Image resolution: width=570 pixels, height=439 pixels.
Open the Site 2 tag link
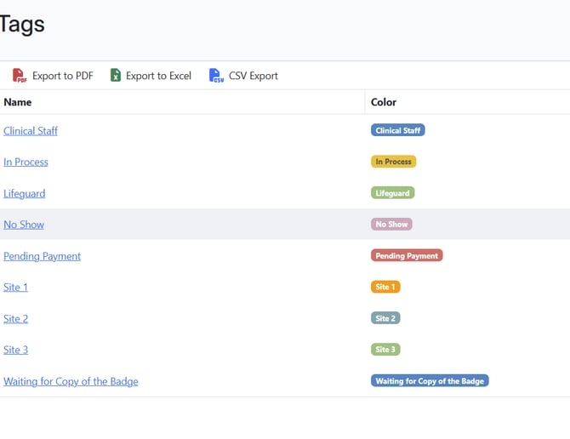(15, 319)
